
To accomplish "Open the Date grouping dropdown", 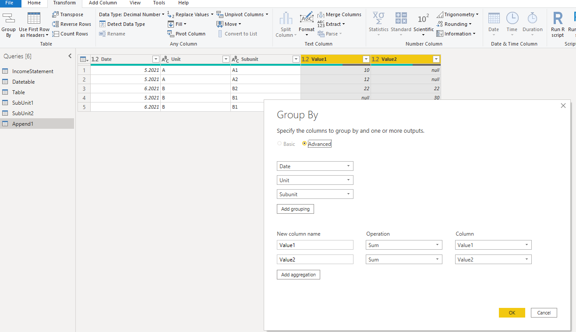I will point(315,166).
